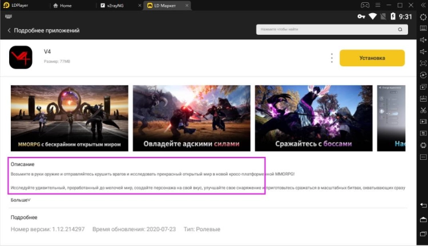Image resolution: width=428 pixels, height=246 pixels.
Task: Click keyboard icon below LDPlayer logo
Action: [x=9, y=17]
